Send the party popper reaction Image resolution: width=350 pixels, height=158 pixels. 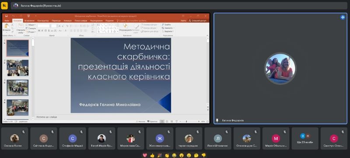[160, 155]
